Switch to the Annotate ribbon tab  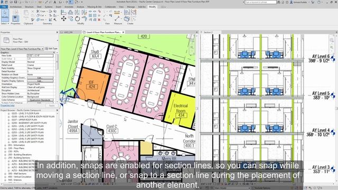tap(69, 7)
